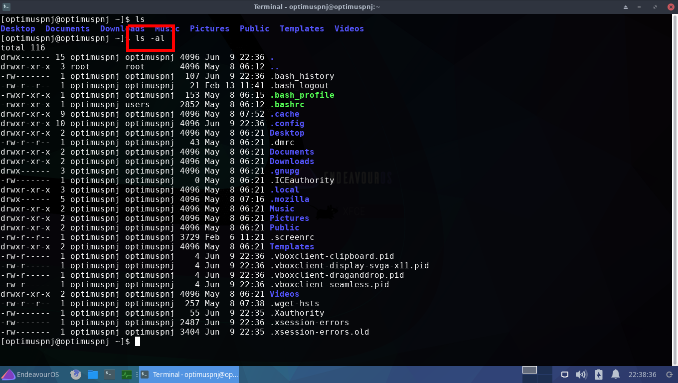Click the 'users' group on .bashrc row

(138, 105)
